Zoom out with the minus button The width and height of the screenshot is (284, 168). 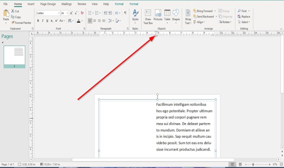click(x=246, y=164)
